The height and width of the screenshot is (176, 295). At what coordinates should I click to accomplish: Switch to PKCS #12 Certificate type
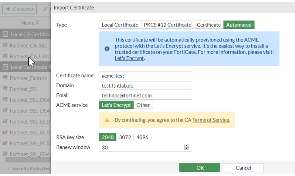[167, 25]
